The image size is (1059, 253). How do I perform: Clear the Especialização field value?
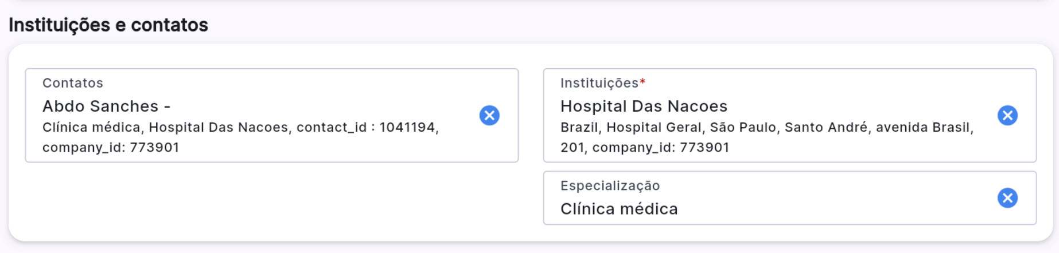1007,198
